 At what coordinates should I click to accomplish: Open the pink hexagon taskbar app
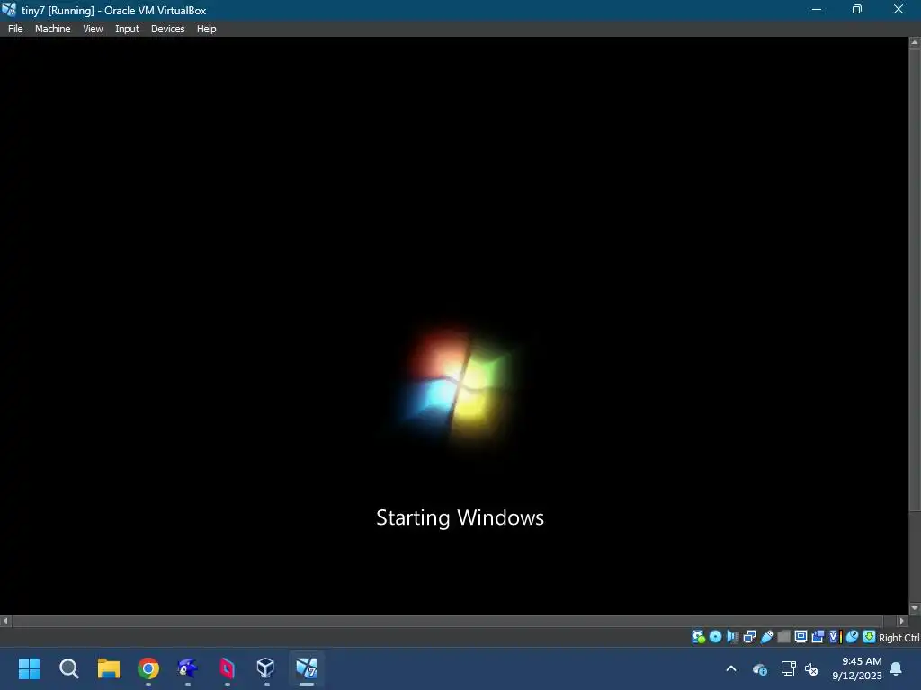[x=227, y=668]
